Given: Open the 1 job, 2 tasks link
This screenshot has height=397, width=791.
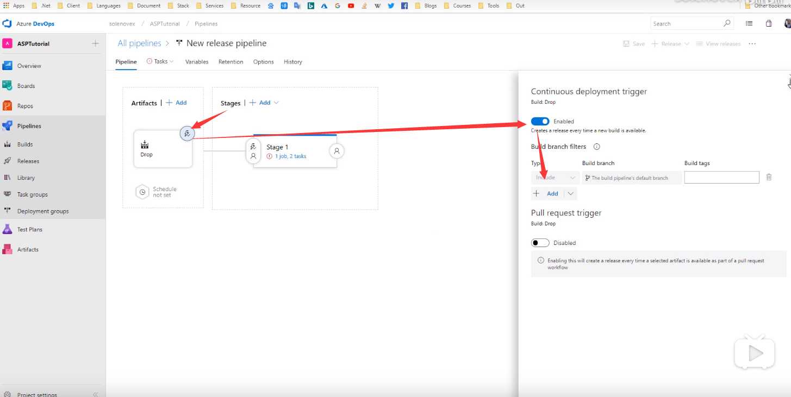Looking at the screenshot, I should pos(290,156).
